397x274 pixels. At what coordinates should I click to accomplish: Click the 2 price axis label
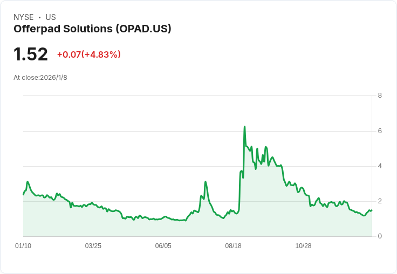[x=380, y=201]
